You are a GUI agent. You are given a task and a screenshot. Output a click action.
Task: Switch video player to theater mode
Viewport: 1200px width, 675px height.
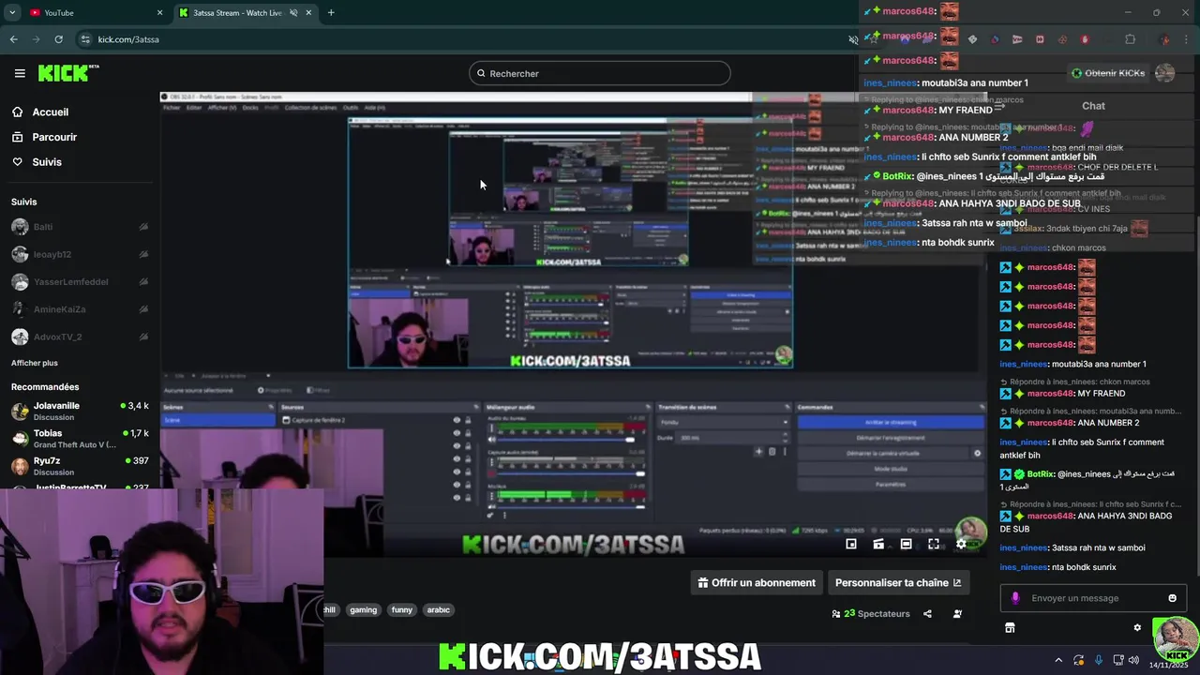coord(906,544)
